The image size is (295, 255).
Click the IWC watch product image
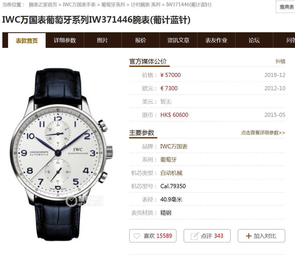pos(61,154)
